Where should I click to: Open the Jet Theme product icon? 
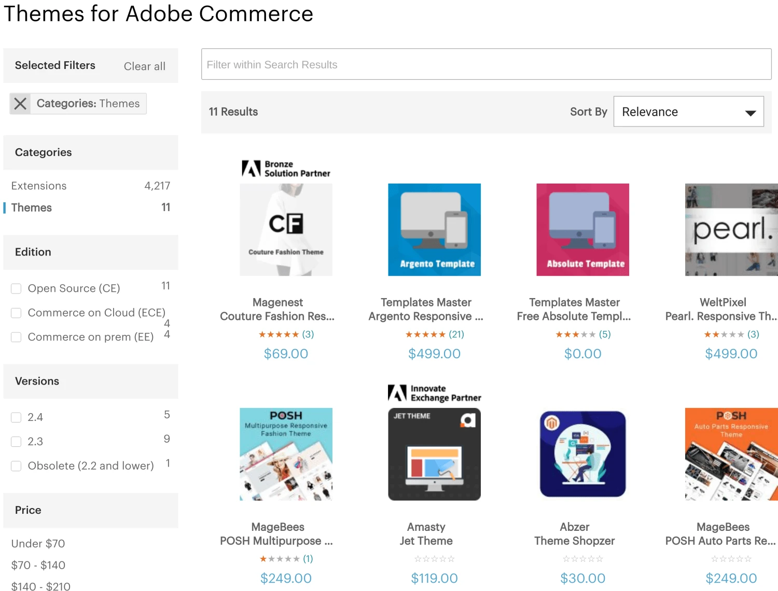tap(434, 454)
